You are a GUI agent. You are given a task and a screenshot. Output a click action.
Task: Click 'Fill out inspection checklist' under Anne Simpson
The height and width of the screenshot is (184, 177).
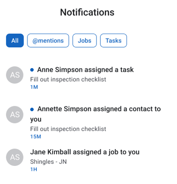tap(68, 80)
